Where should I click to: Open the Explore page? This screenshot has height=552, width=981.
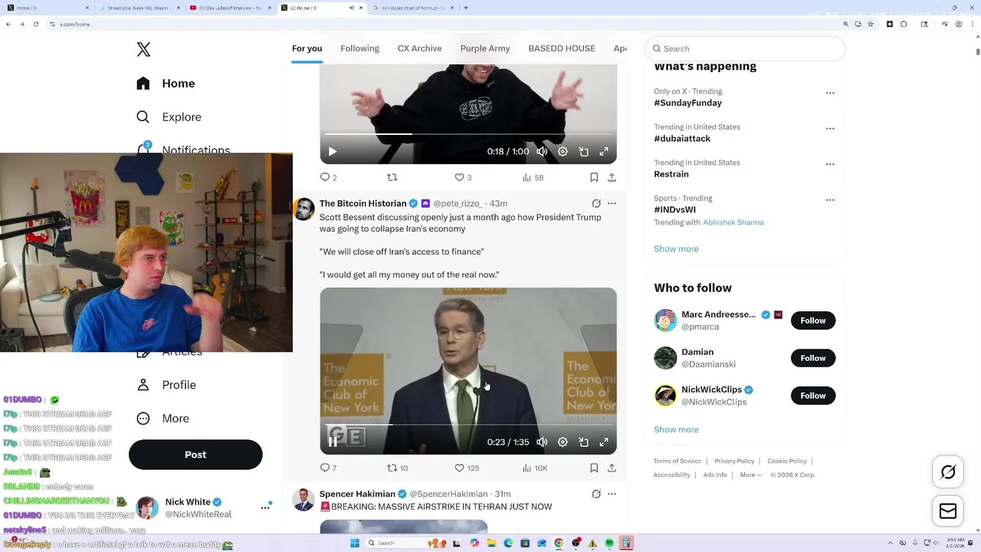coord(169,117)
